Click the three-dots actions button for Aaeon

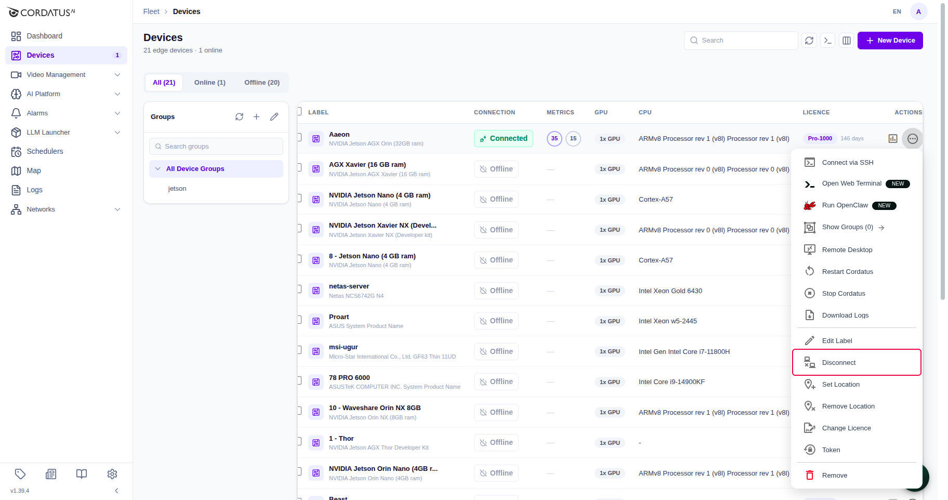(913, 139)
